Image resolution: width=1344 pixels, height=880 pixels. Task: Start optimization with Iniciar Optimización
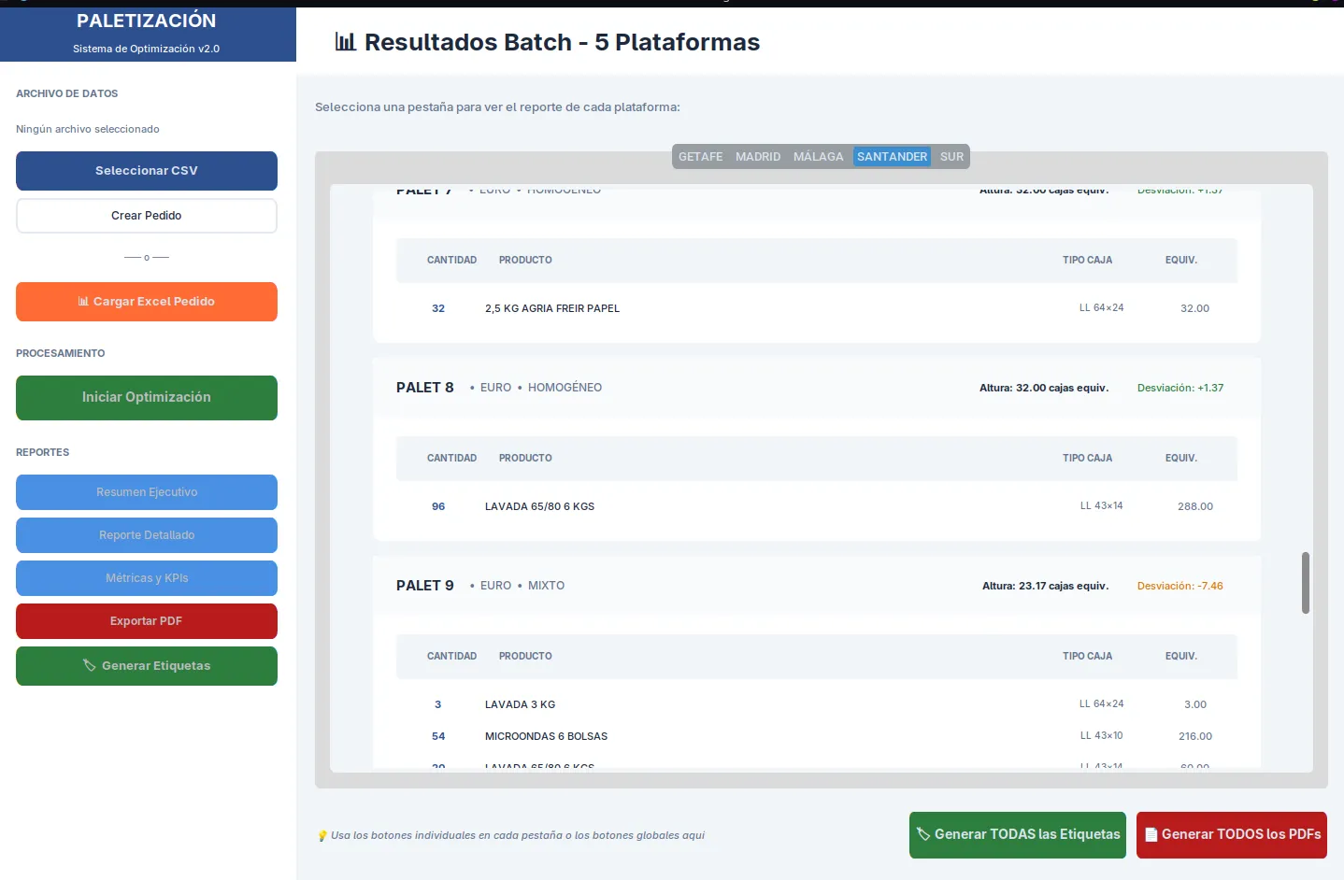pos(146,397)
